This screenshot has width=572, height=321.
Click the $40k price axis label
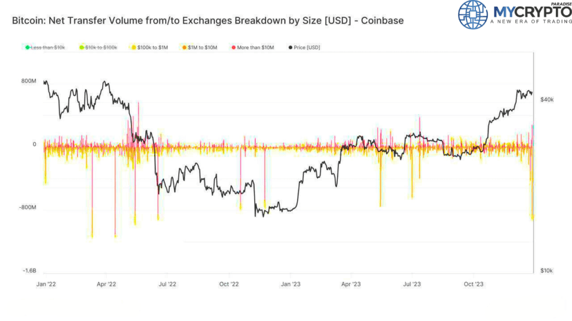point(547,100)
